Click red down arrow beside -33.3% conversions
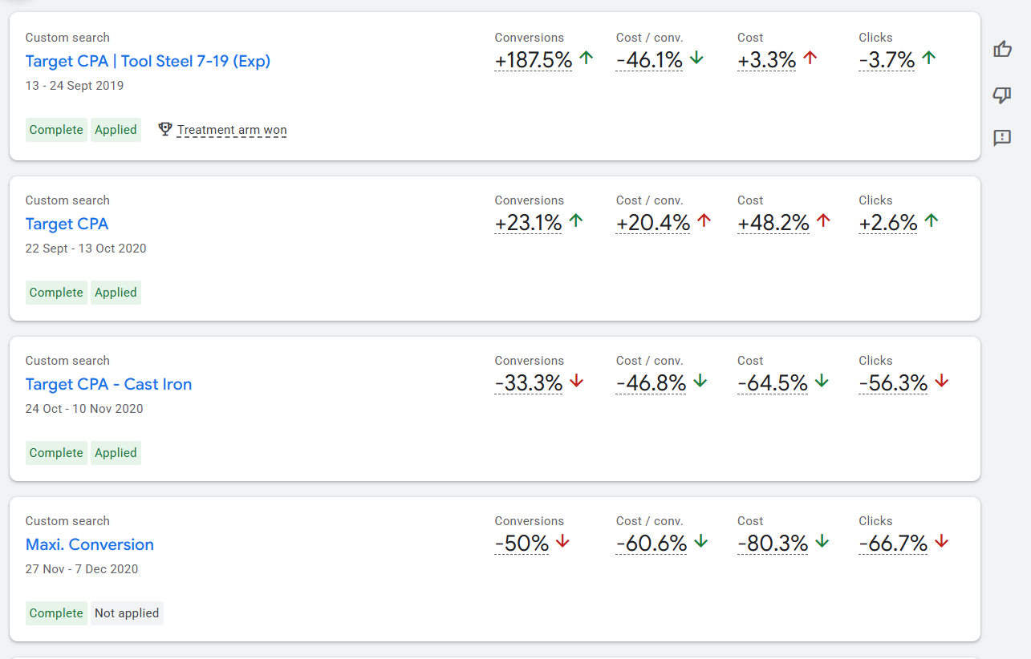 point(576,381)
